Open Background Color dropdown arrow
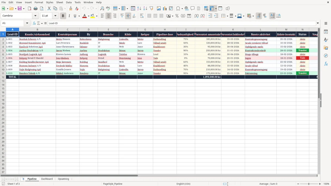 (x=97, y=16)
